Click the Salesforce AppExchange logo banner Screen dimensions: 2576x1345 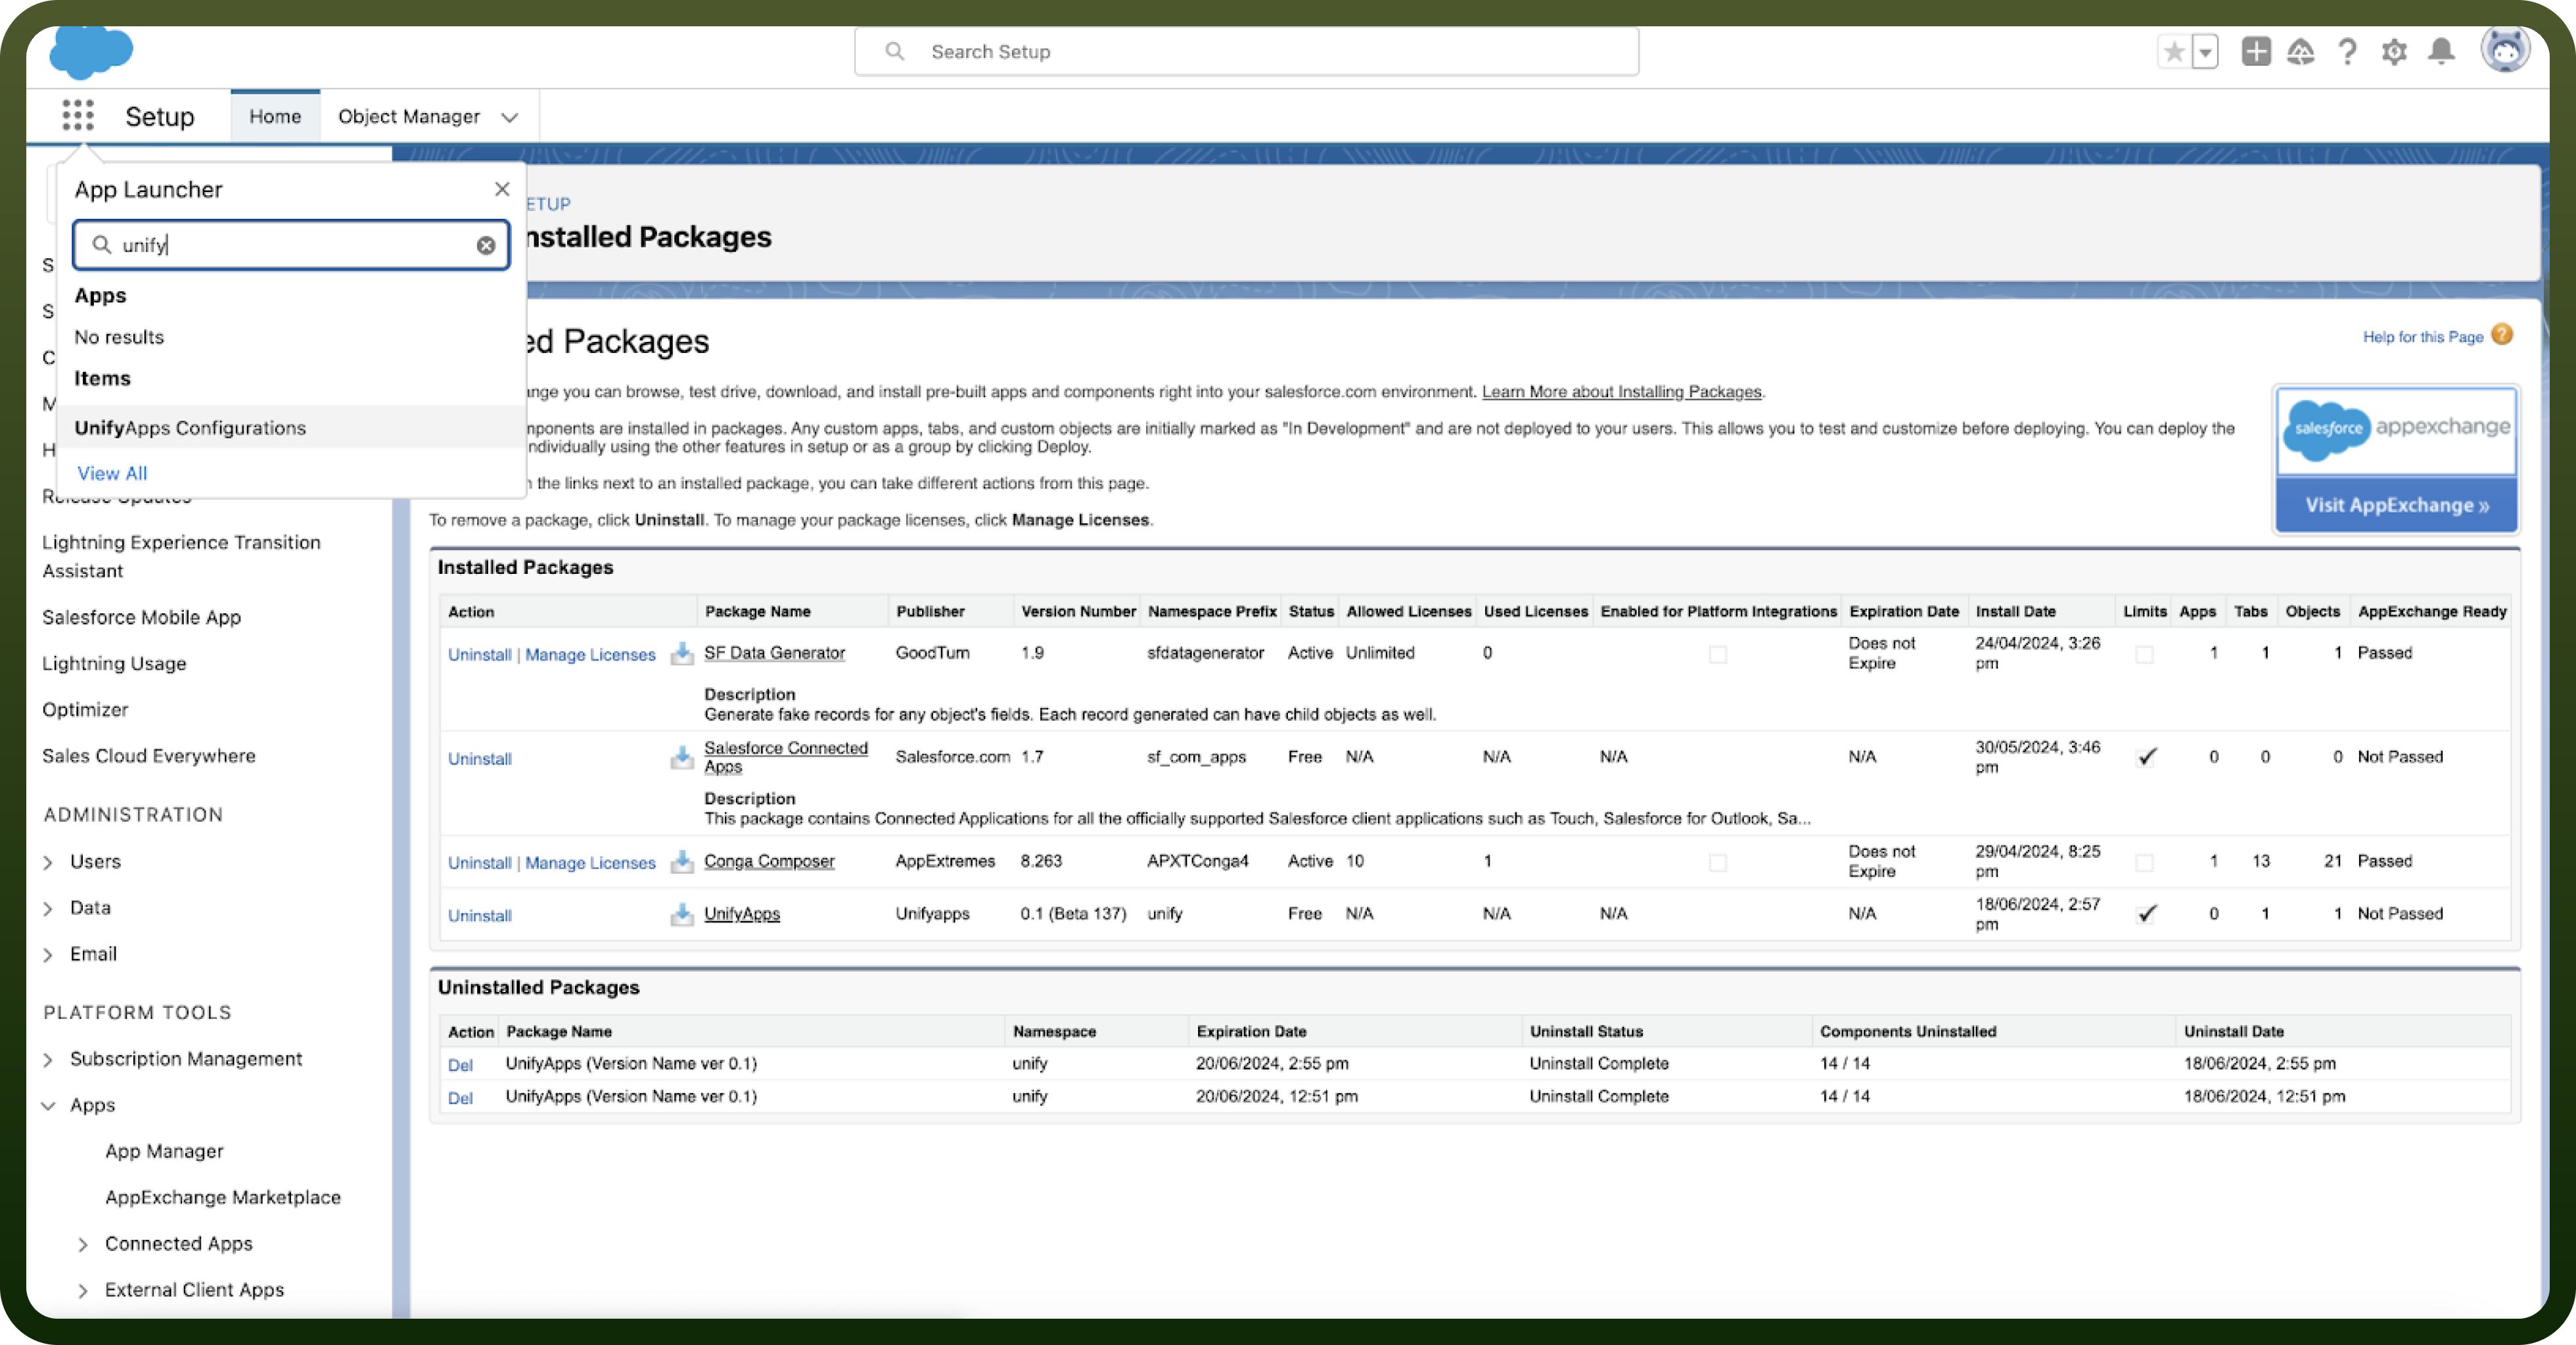2397,431
